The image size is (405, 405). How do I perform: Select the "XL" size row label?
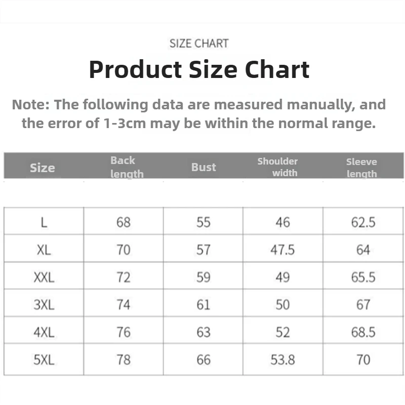44,250
